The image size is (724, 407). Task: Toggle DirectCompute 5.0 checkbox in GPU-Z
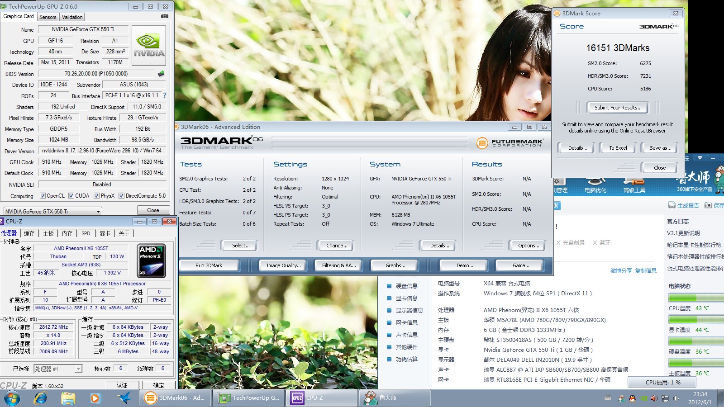[121, 196]
